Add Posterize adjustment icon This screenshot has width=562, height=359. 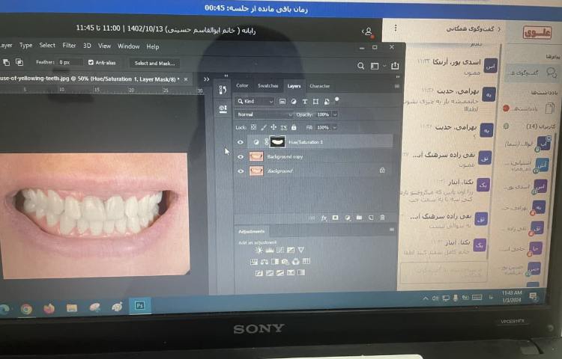(270, 273)
